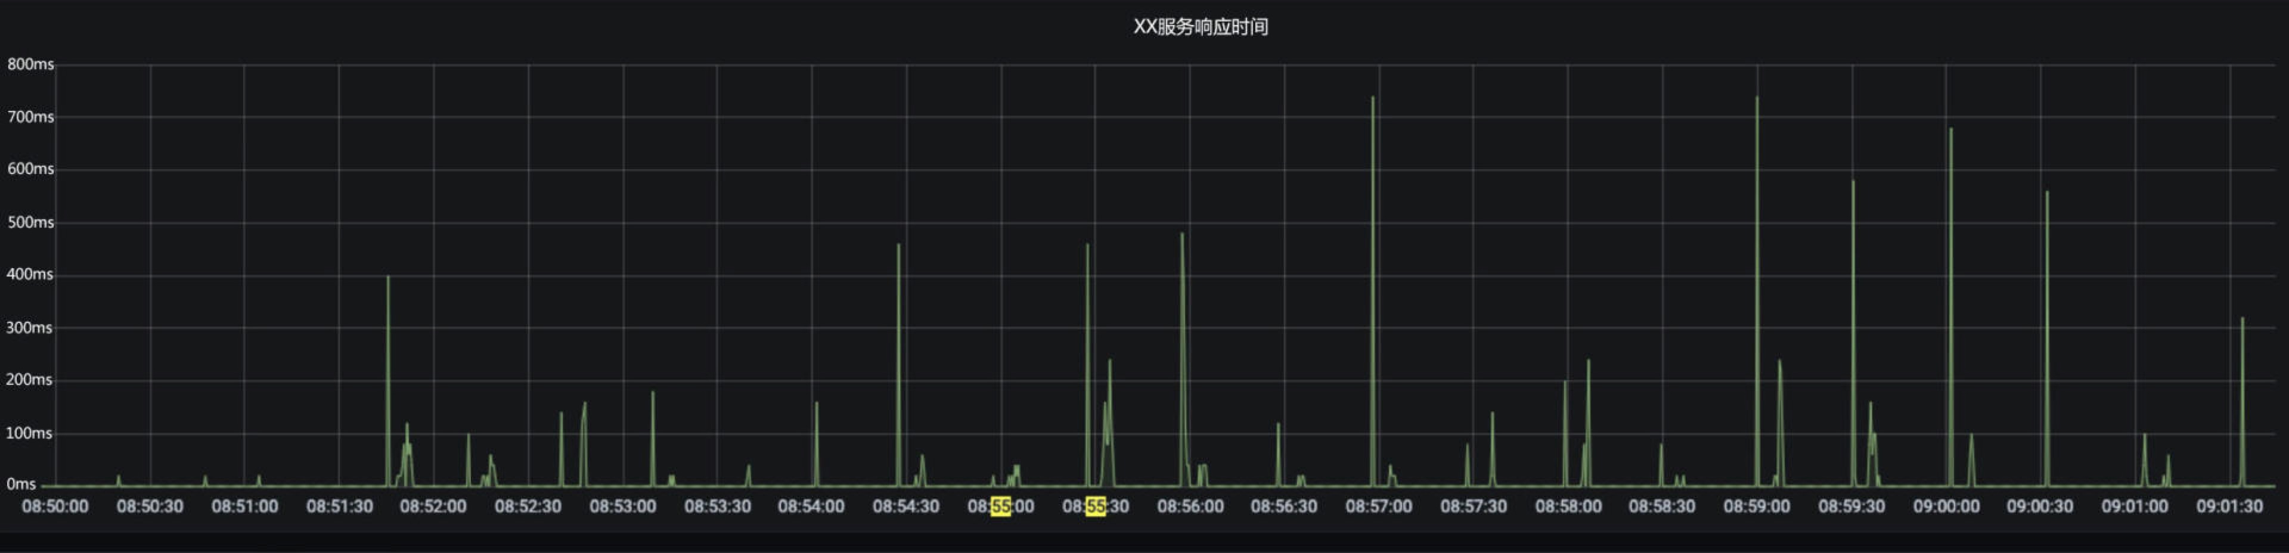
Task: Click the 08:53:30 time axis label
Action: [x=717, y=506]
